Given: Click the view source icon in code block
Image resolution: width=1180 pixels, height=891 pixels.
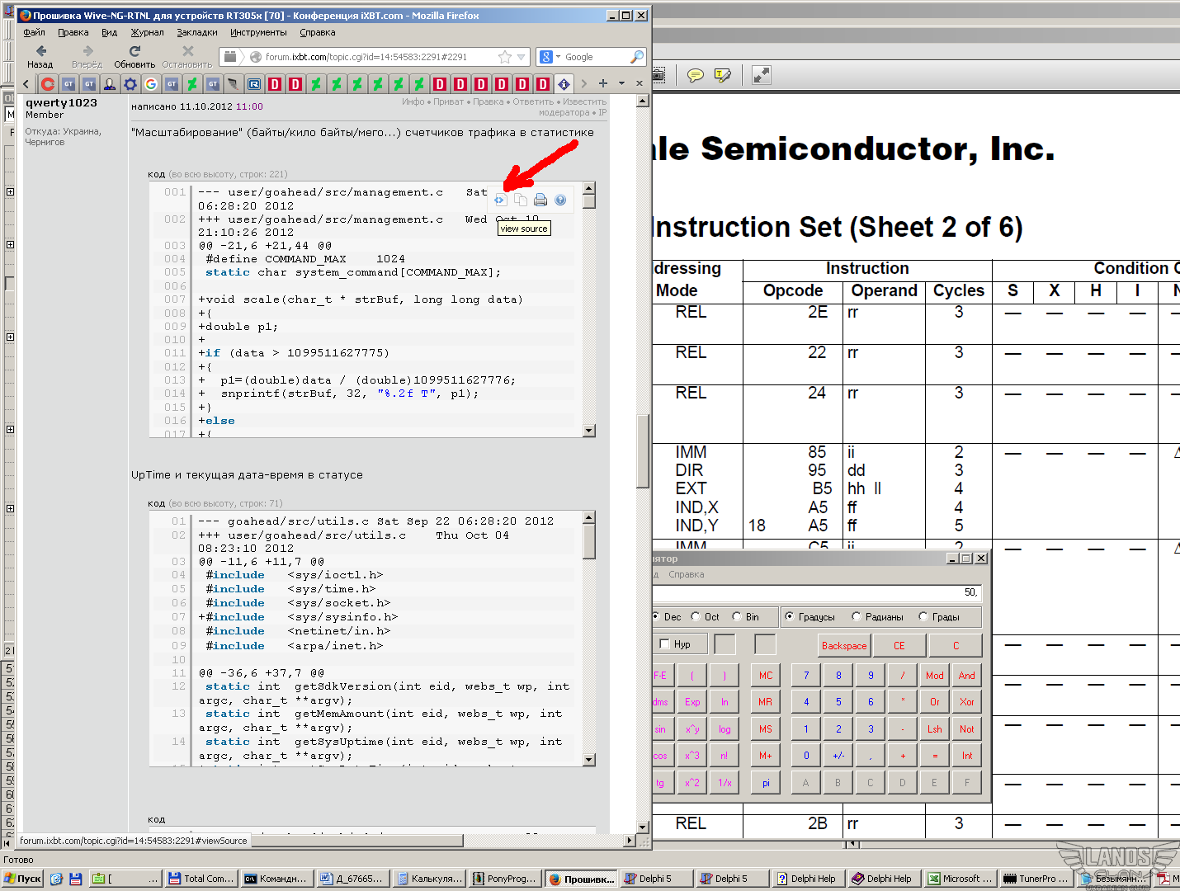Looking at the screenshot, I should (499, 200).
